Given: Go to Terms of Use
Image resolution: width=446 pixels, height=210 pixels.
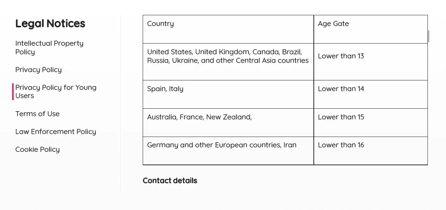Looking at the screenshot, I should pyautogui.click(x=37, y=114).
